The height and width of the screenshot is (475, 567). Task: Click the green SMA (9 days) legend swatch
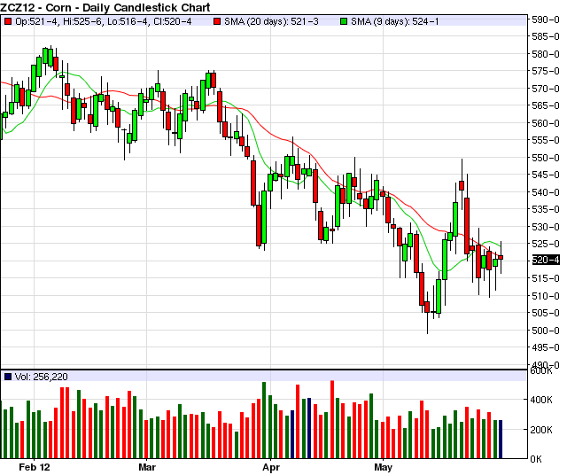point(344,21)
